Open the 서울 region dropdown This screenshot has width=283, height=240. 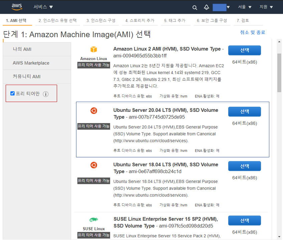[245, 7]
